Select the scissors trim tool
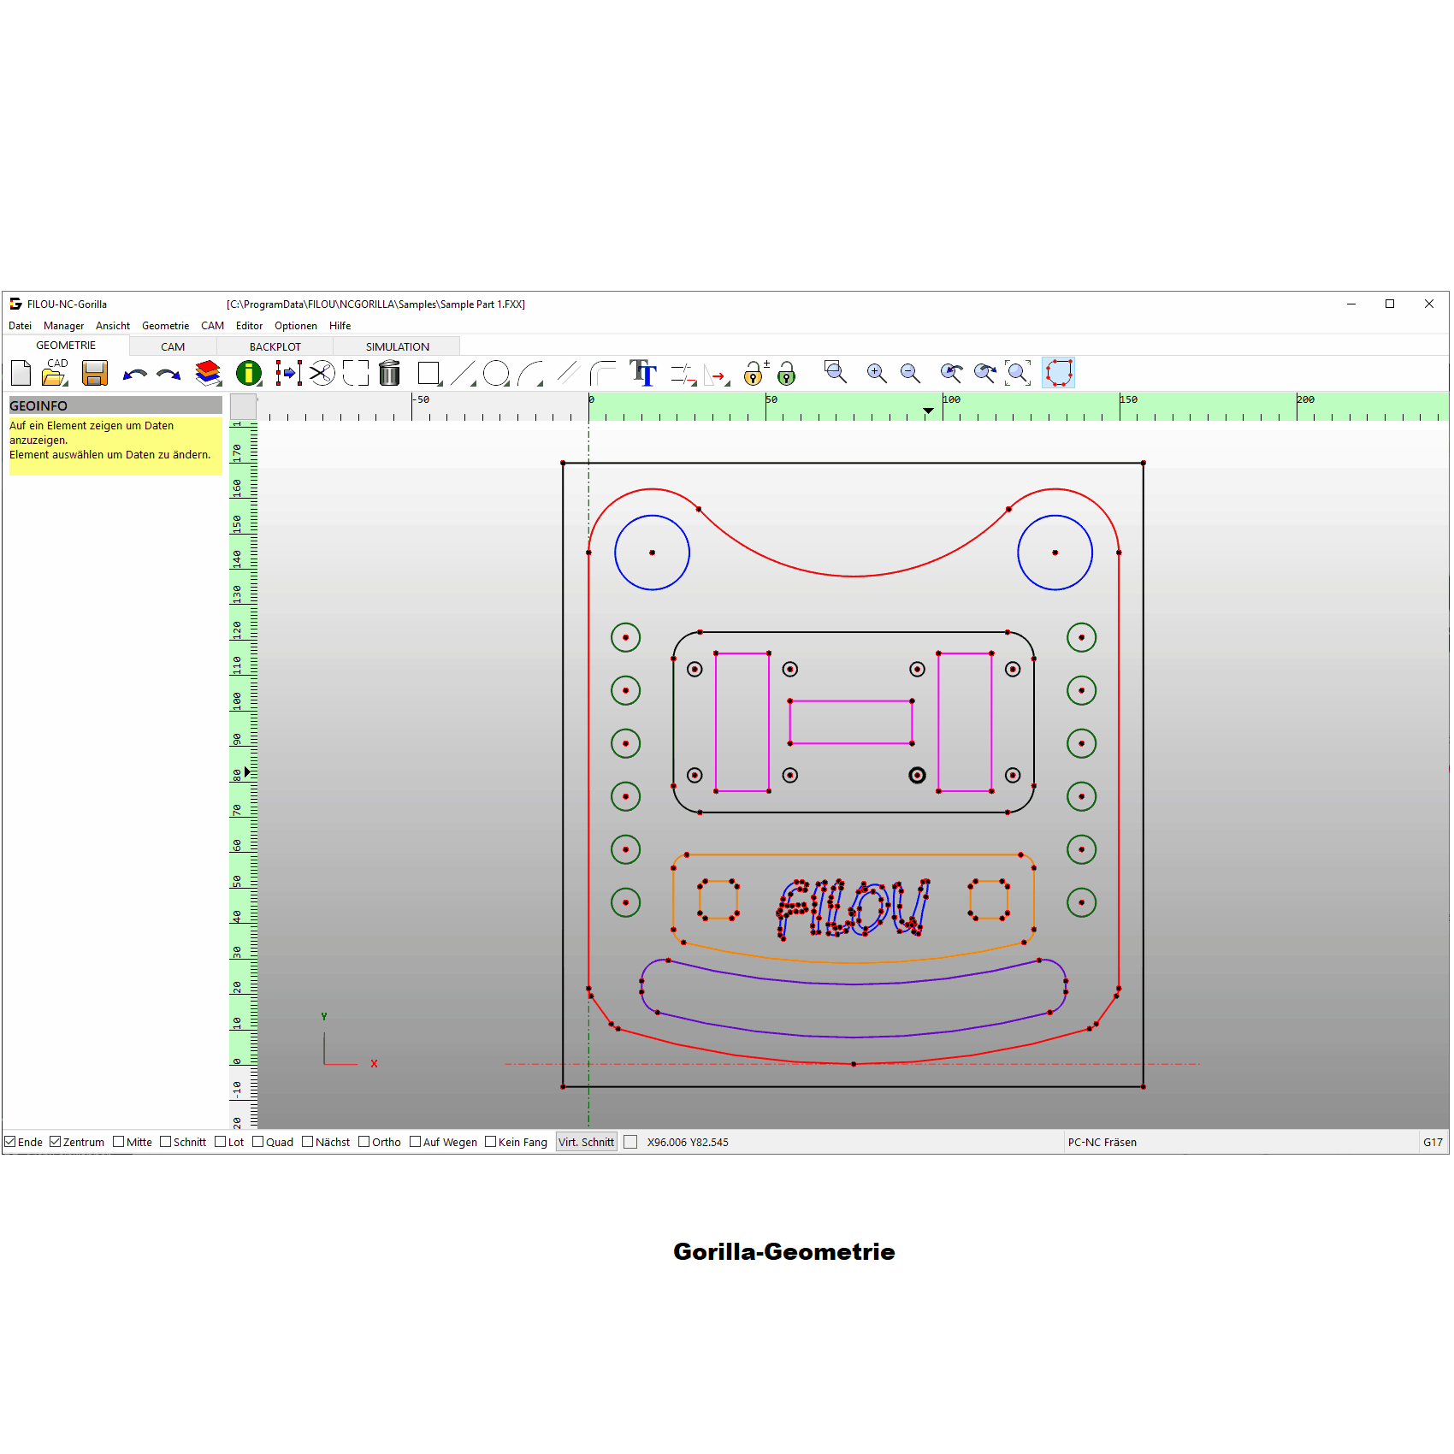1454x1454 pixels. point(322,374)
